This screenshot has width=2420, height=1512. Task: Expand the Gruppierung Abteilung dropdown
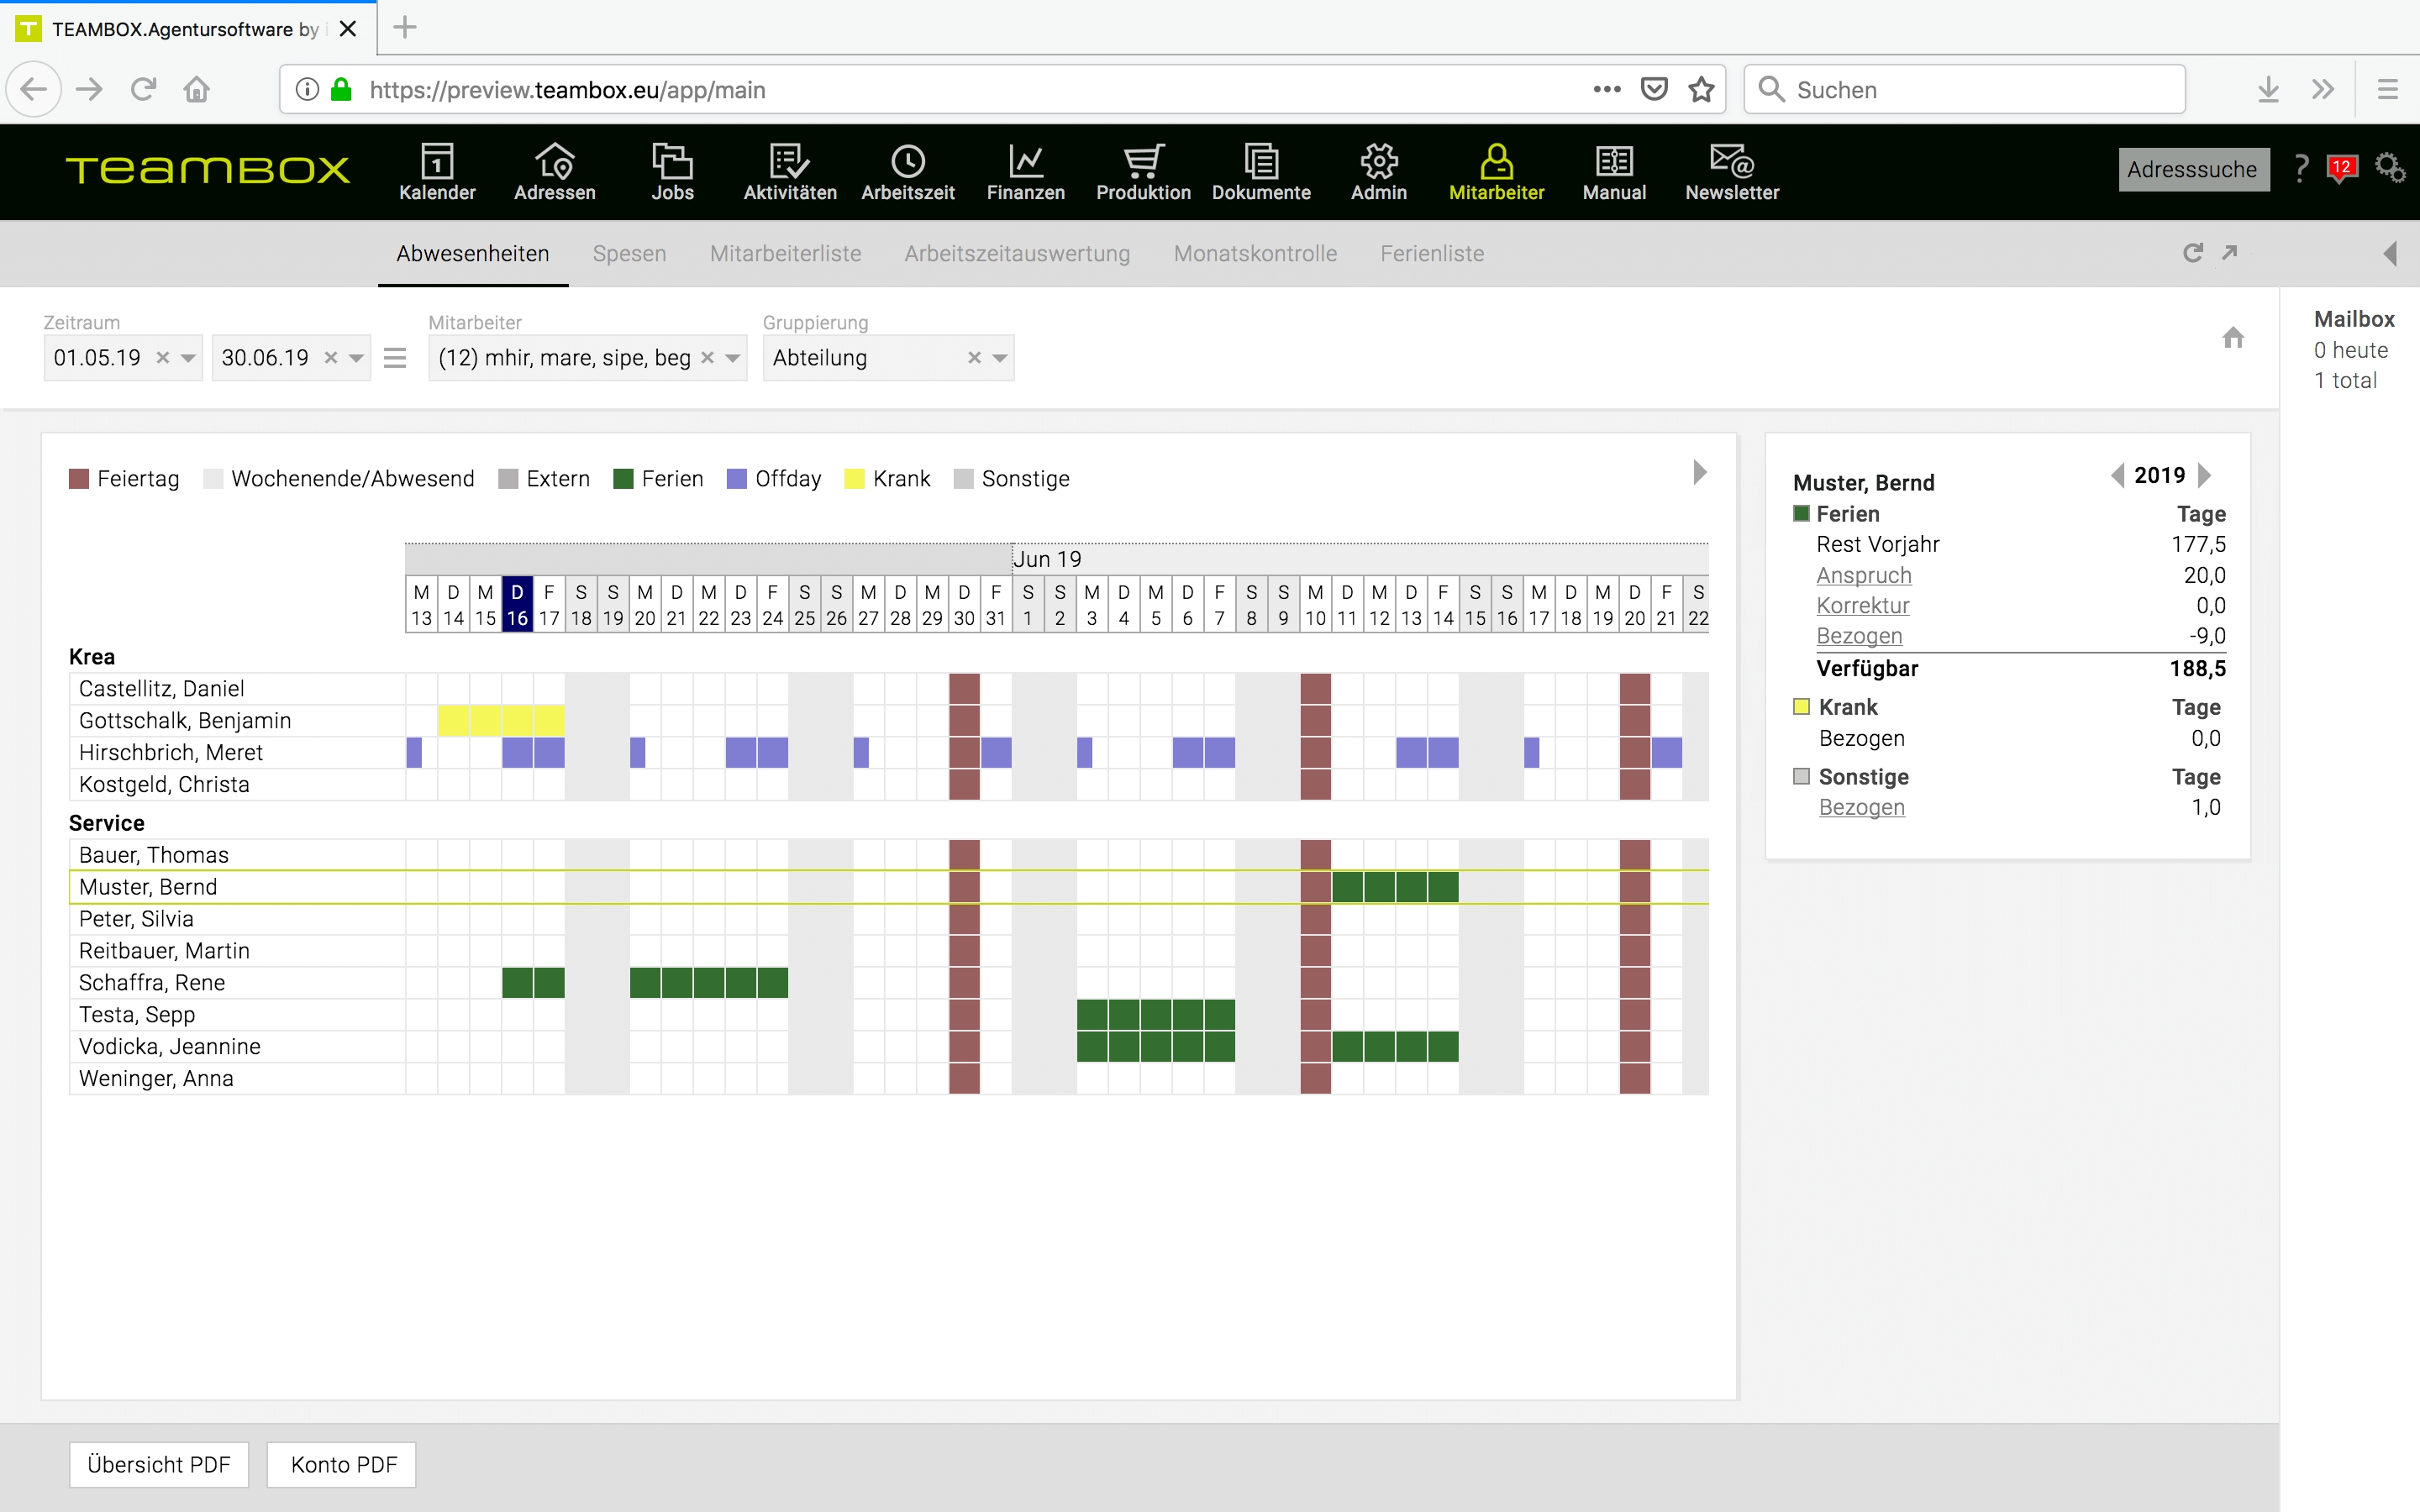[999, 358]
